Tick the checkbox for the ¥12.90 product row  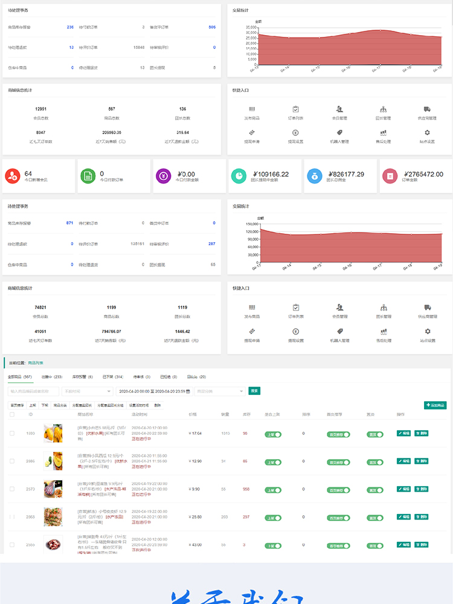pyautogui.click(x=12, y=461)
